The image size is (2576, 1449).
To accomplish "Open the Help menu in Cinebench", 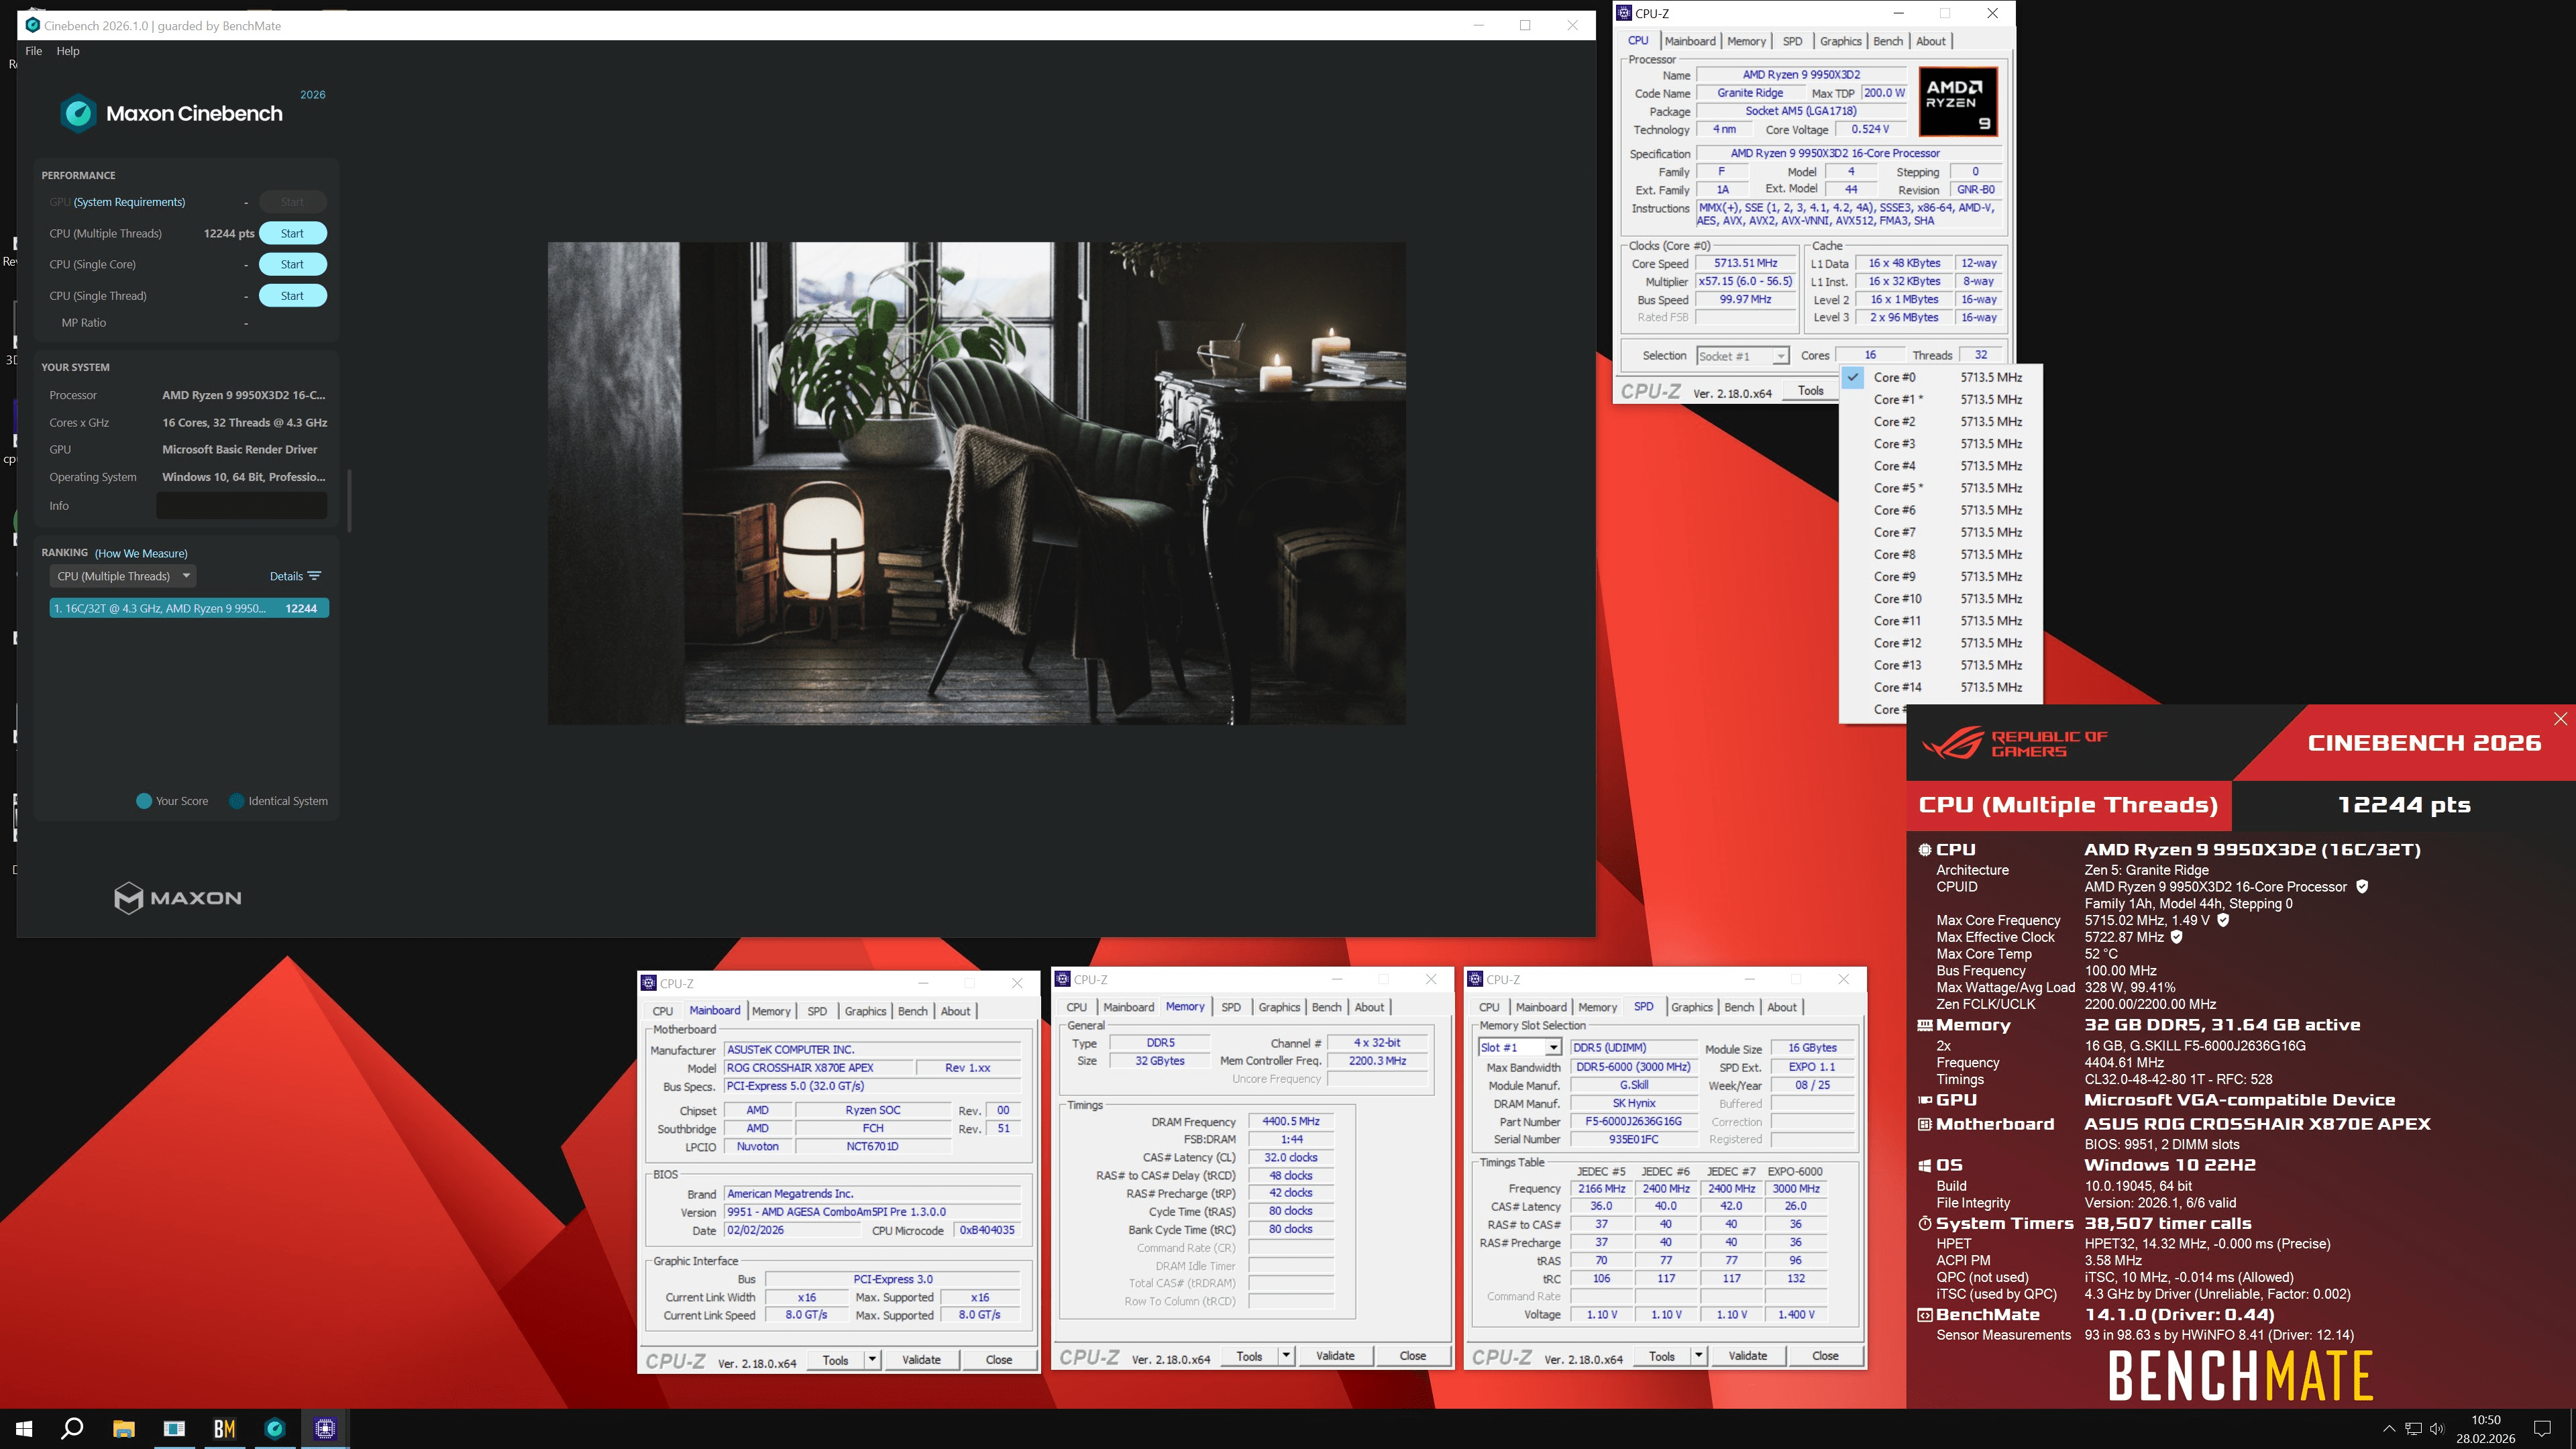I will (68, 51).
